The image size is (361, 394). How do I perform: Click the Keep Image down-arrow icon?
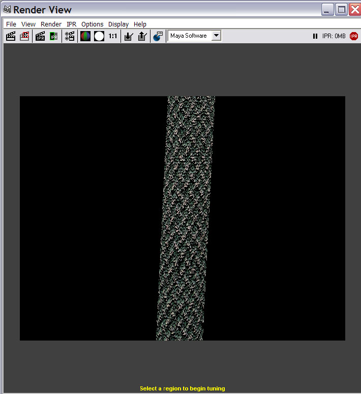pos(129,36)
